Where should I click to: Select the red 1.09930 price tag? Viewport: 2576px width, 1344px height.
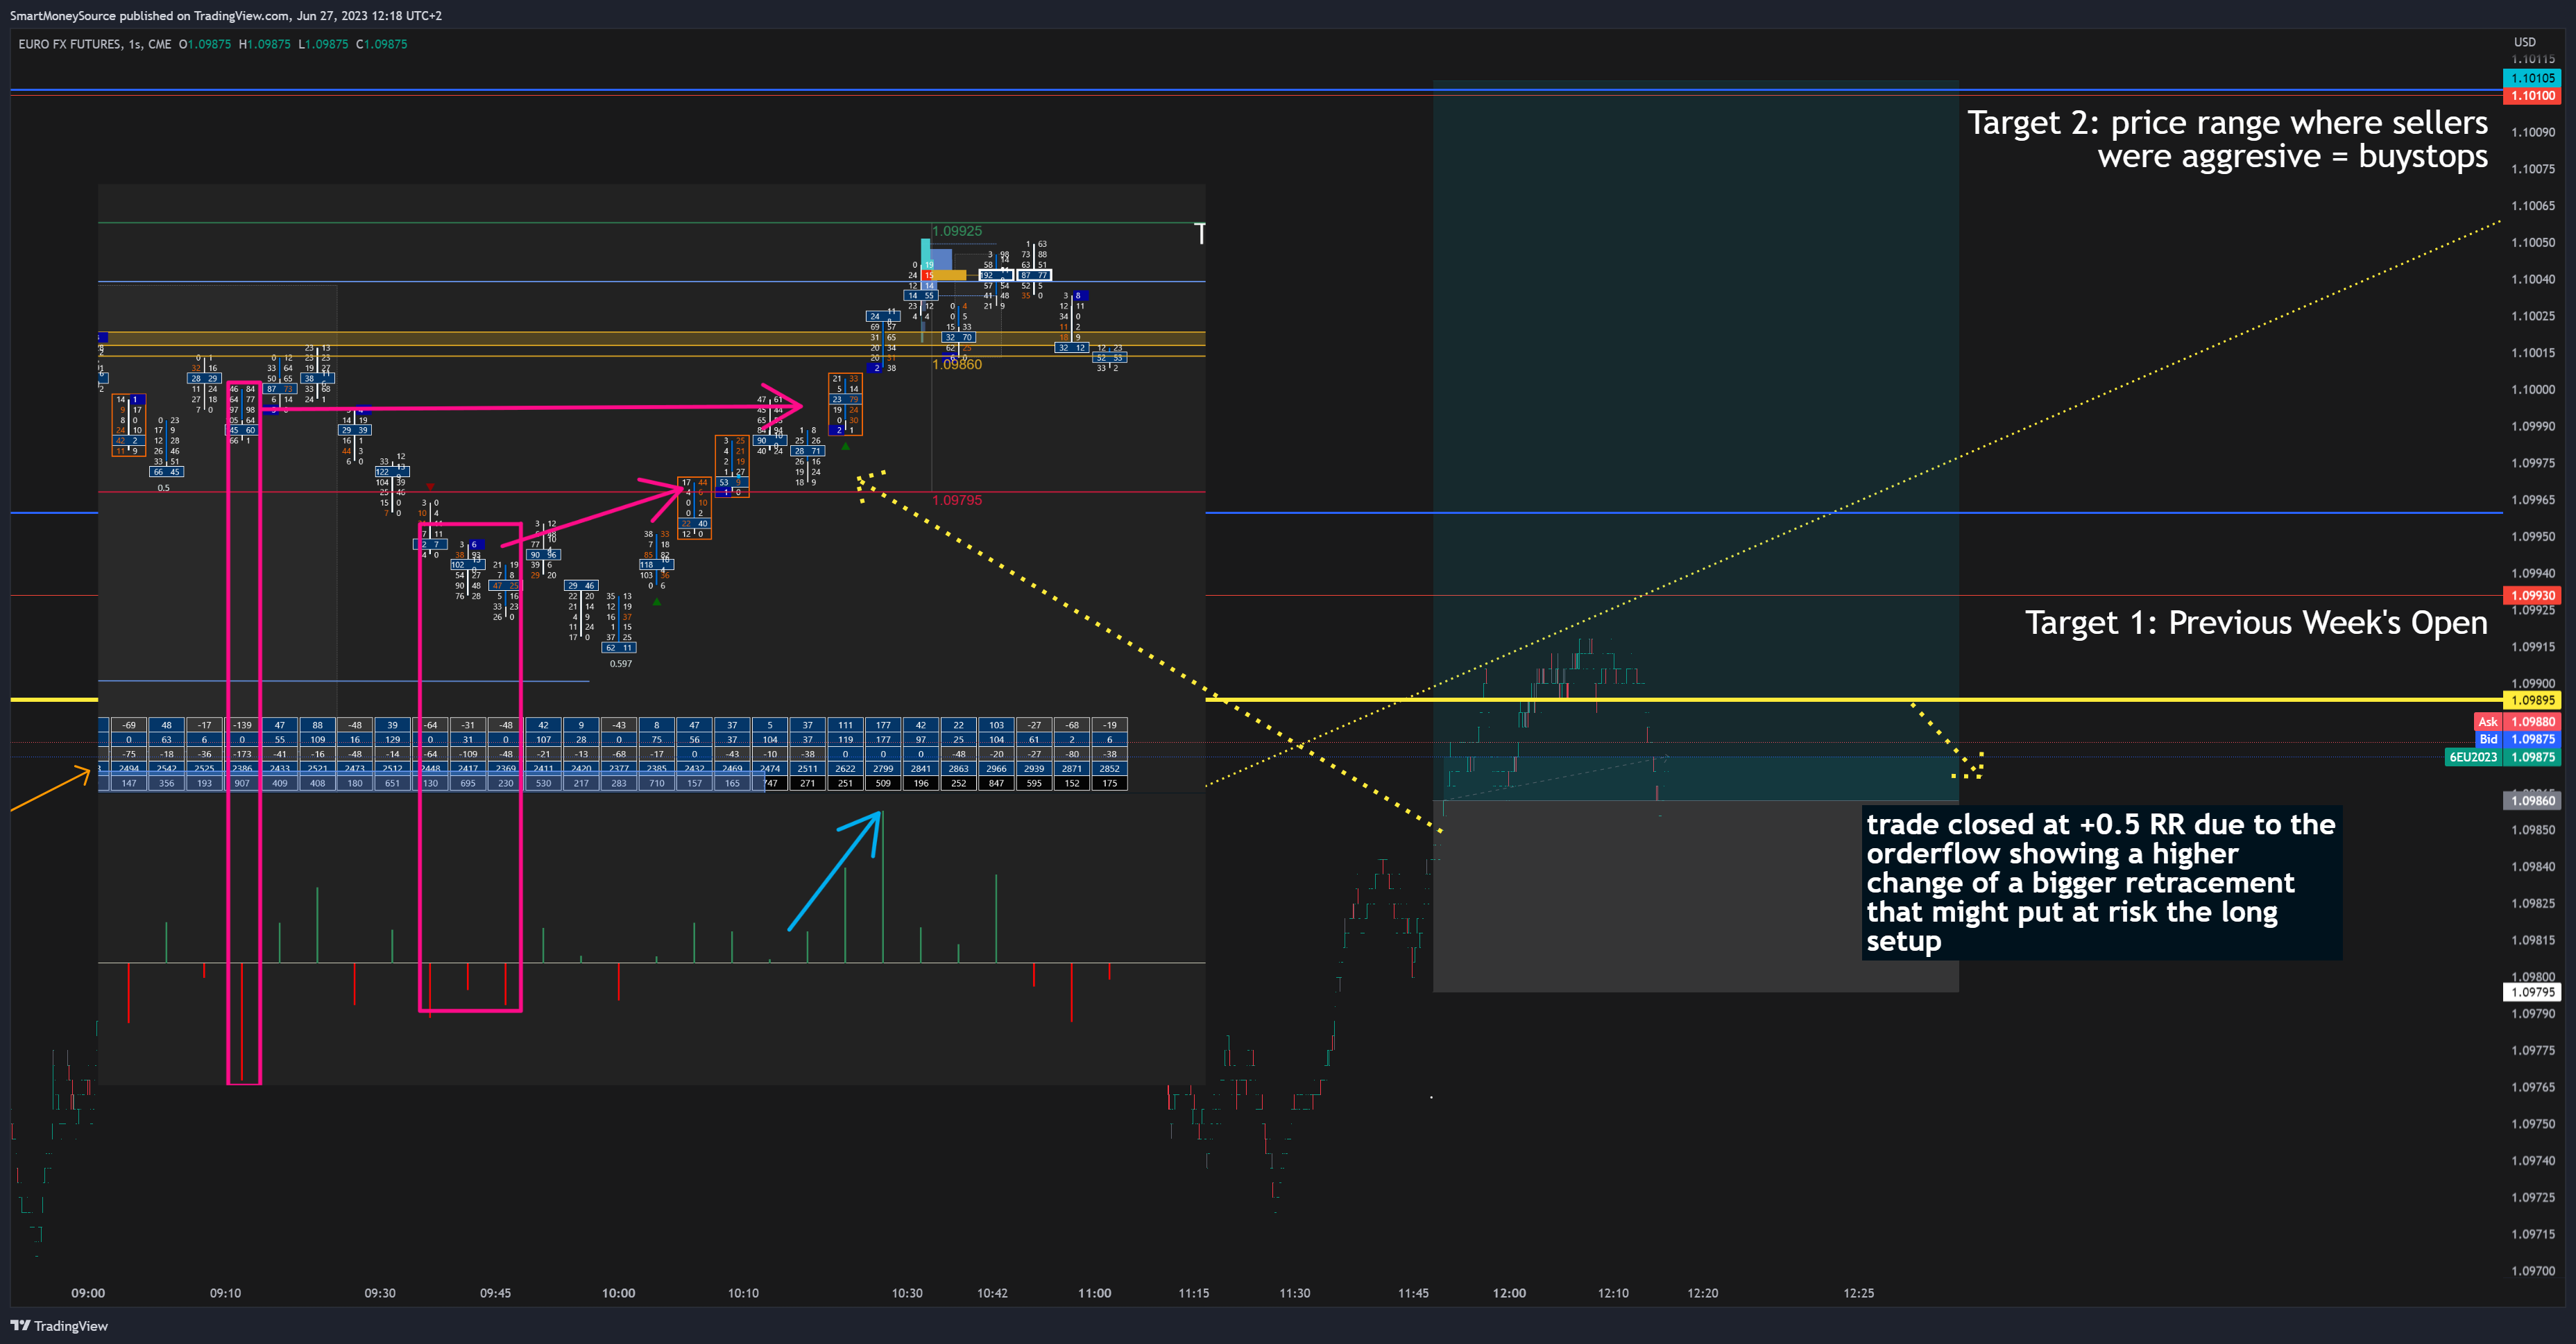(2532, 596)
